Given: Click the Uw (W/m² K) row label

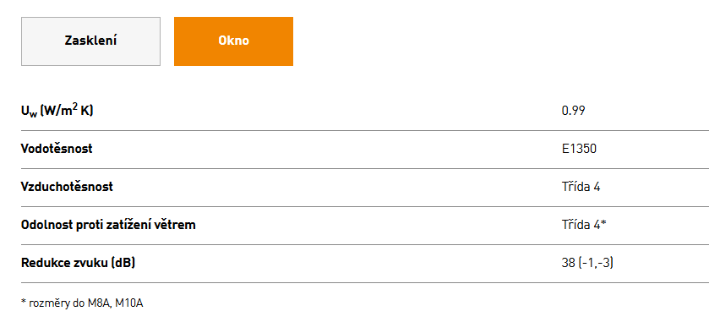Looking at the screenshot, I should (x=57, y=111).
